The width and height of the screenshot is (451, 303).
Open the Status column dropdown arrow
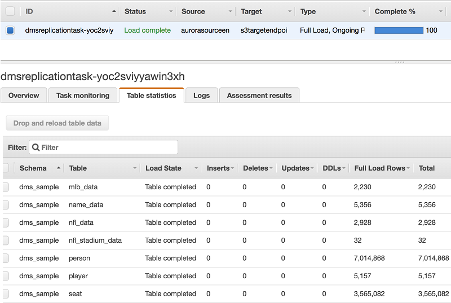click(x=171, y=11)
